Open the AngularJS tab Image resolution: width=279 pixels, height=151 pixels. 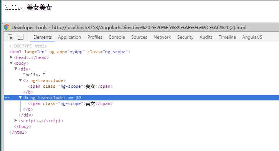coord(252,37)
